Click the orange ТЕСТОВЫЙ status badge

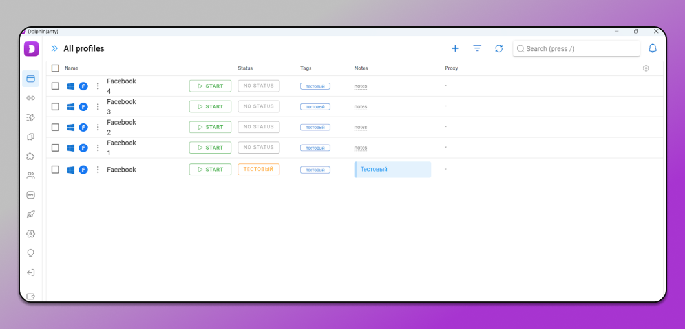pos(258,169)
